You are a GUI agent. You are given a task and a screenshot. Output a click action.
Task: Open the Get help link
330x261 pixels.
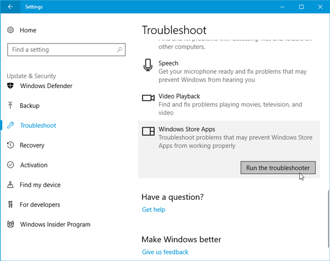coord(153,210)
